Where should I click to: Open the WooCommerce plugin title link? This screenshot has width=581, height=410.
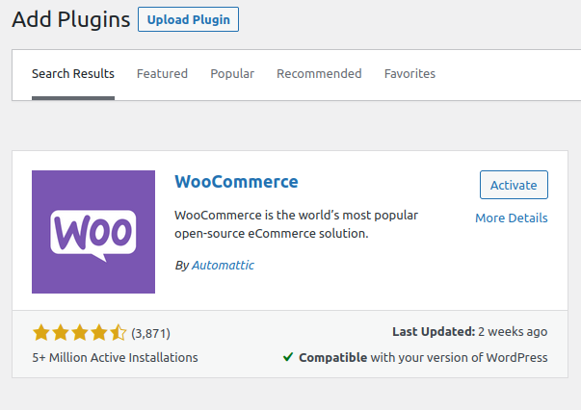[236, 182]
